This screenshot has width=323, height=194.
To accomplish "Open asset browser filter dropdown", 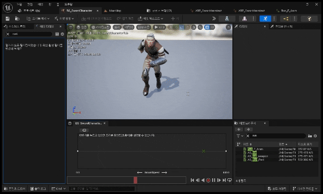I will pos(240,136).
